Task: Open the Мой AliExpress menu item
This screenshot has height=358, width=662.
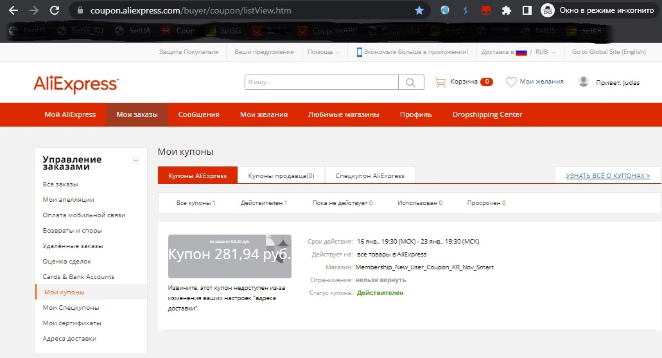Action: (70, 114)
